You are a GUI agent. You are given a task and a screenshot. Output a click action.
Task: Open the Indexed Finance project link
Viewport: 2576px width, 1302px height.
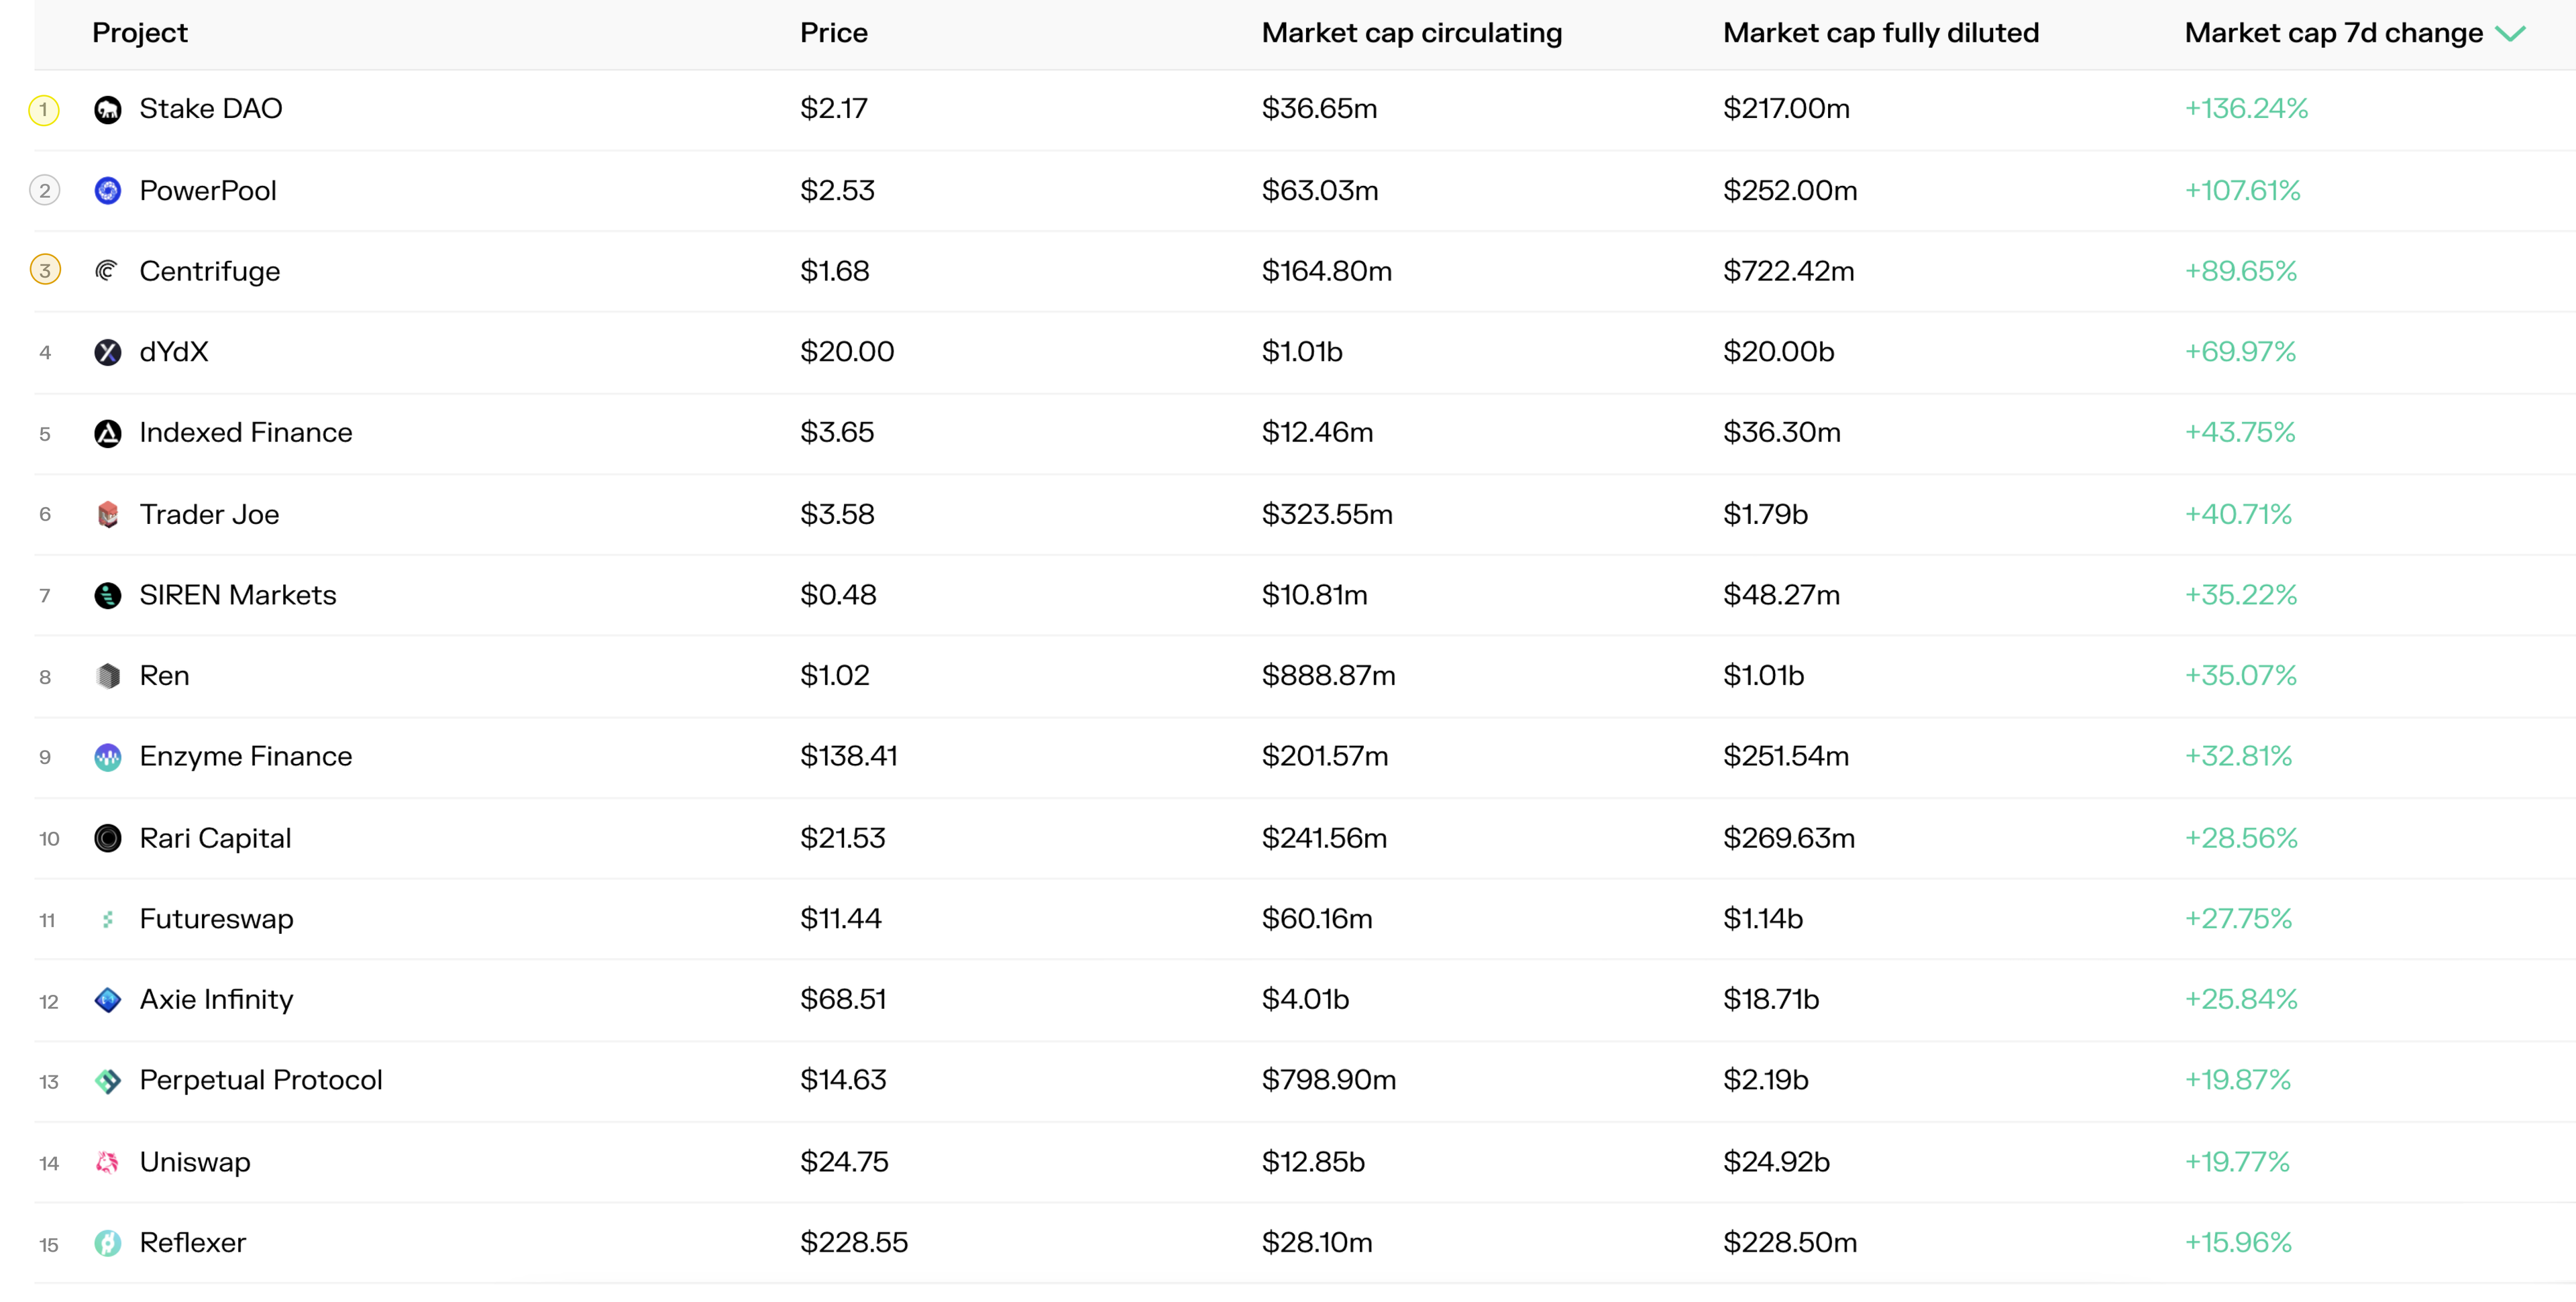246,433
